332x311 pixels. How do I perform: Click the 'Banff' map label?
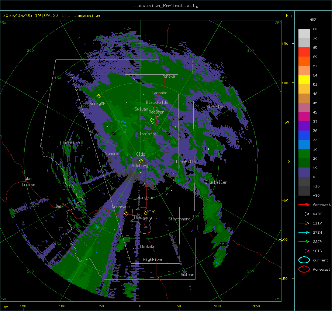[61, 206]
